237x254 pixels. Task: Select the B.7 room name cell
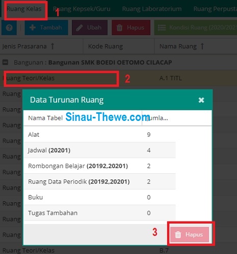(164, 250)
